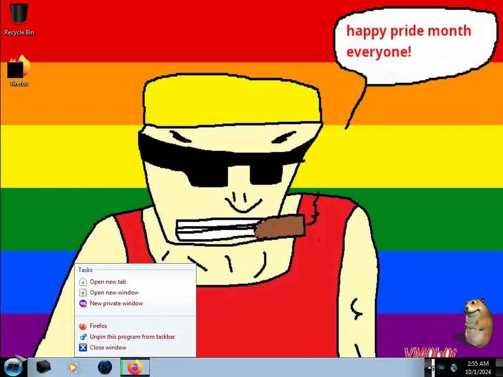Choose Open new tab in jump list

click(x=135, y=282)
